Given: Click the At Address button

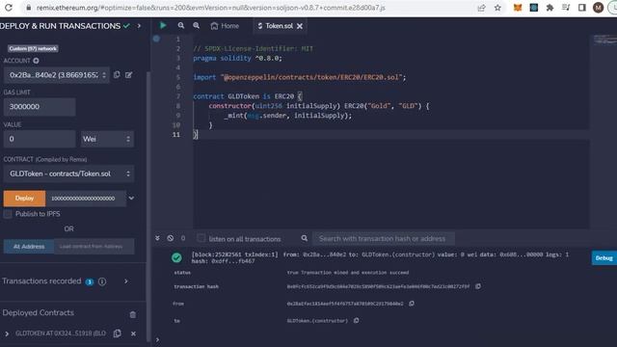Looking at the screenshot, I should (x=29, y=247).
